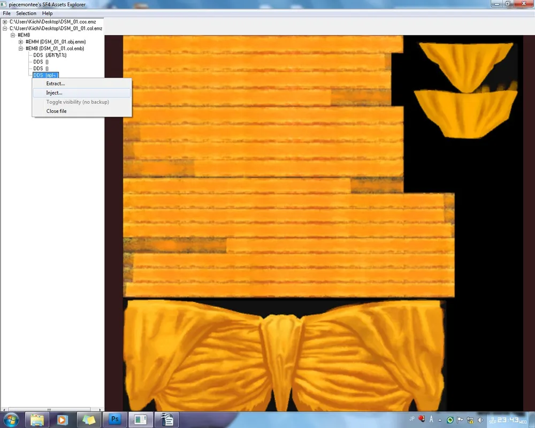Switch to Photoshop in the taskbar
This screenshot has height=428, width=535.
point(114,419)
